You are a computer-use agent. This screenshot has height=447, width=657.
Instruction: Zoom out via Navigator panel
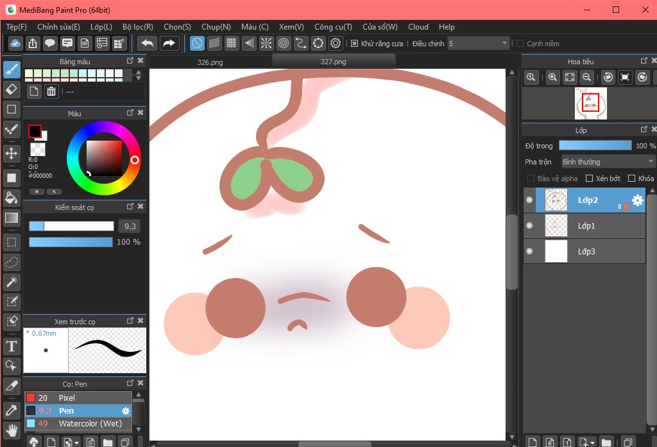coord(587,77)
